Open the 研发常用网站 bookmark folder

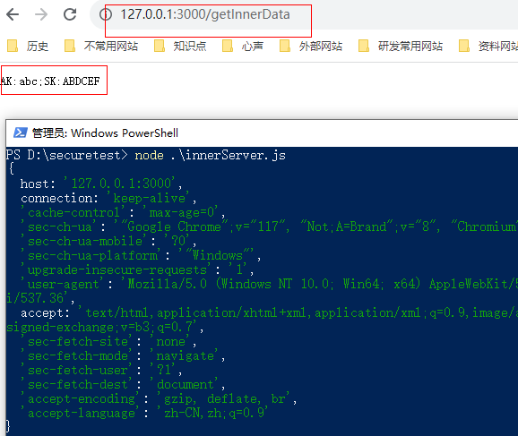(x=401, y=46)
